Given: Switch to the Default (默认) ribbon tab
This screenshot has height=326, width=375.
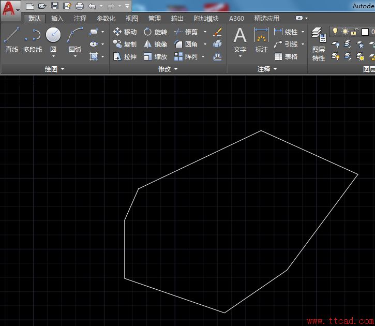Looking at the screenshot, I should (x=35, y=18).
